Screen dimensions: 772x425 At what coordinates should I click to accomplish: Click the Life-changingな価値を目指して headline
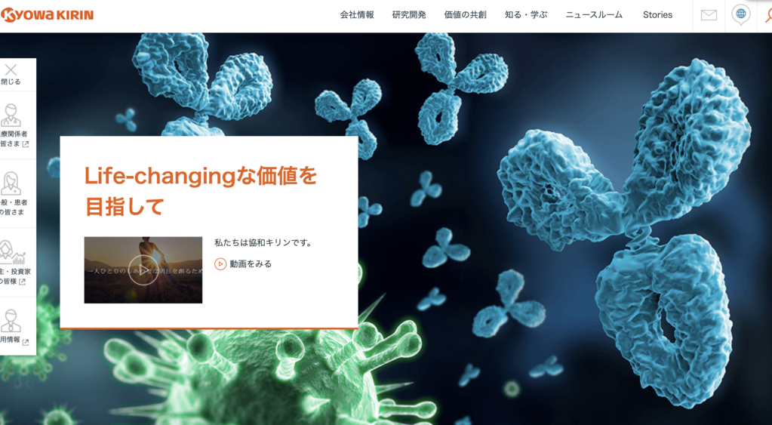tap(201, 191)
